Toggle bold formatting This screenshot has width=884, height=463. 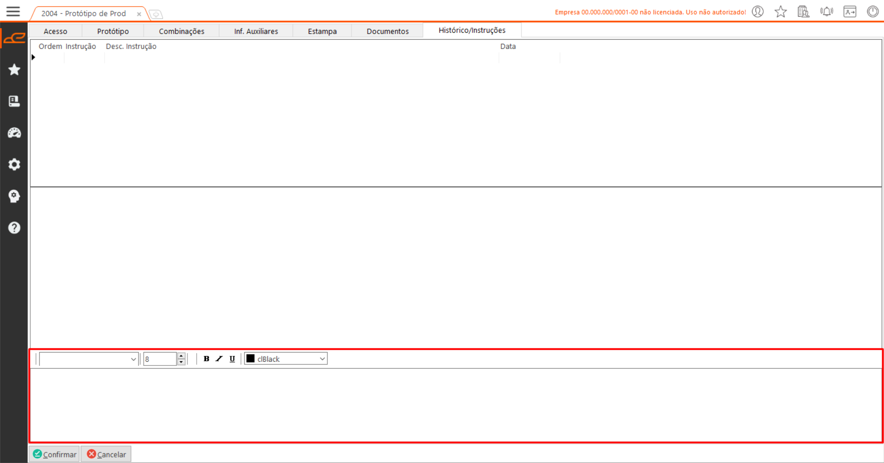(206, 359)
